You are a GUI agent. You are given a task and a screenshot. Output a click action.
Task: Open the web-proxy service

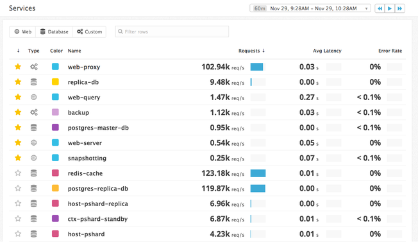tap(84, 67)
